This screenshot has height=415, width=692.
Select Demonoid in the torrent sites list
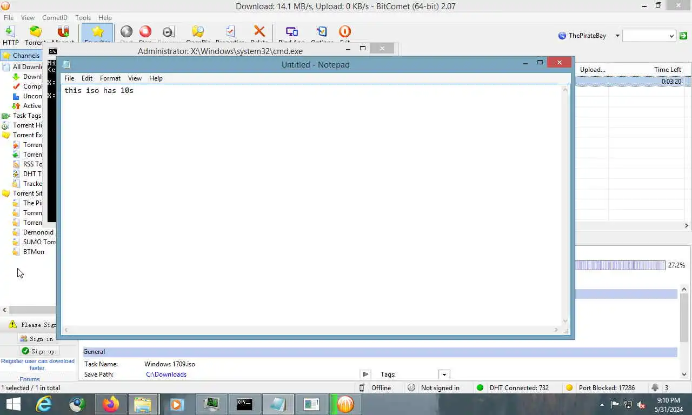coord(38,232)
